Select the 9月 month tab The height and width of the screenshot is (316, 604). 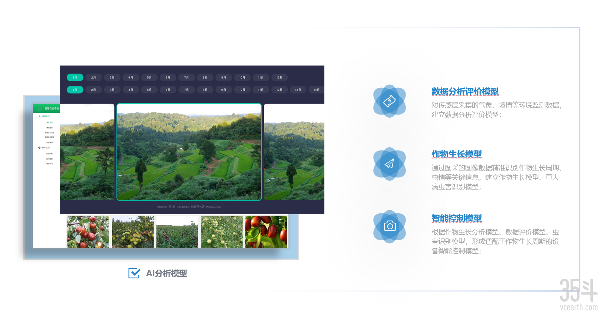click(224, 78)
